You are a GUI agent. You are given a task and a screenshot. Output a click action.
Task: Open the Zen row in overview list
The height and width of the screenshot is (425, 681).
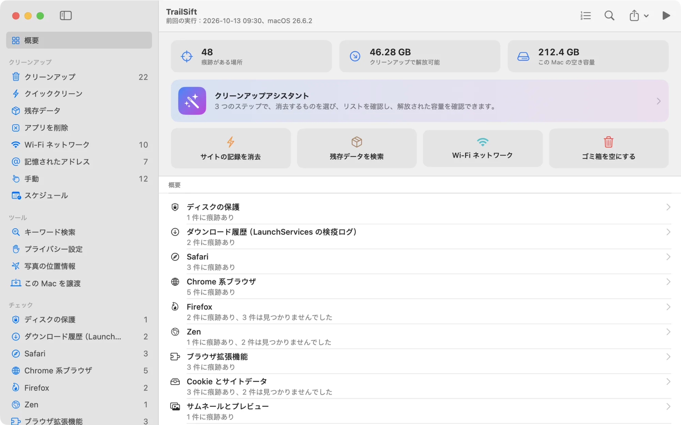click(420, 337)
